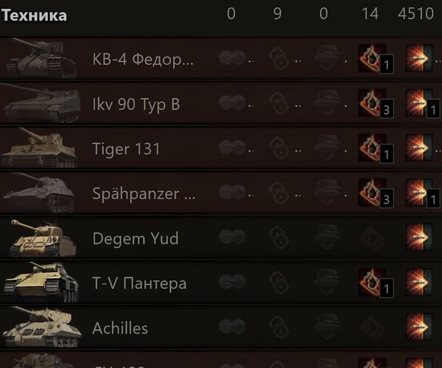Click Ikv 90 Typ B medal badge showing 3
Image resolution: width=442 pixels, height=368 pixels.
(x=376, y=103)
